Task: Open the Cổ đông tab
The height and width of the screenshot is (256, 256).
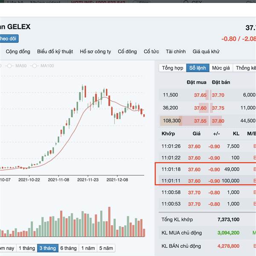Action: (127, 52)
